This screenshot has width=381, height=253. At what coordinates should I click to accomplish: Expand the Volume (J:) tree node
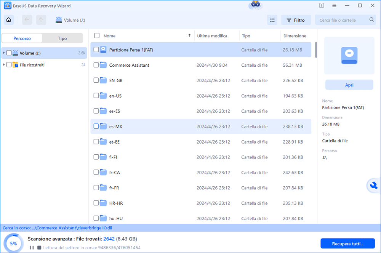4,53
